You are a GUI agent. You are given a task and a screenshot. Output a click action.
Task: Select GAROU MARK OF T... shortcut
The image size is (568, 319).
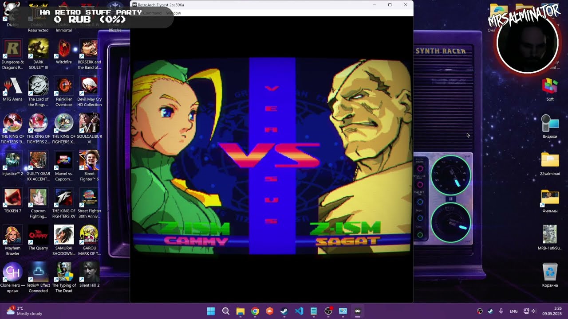pos(89,241)
